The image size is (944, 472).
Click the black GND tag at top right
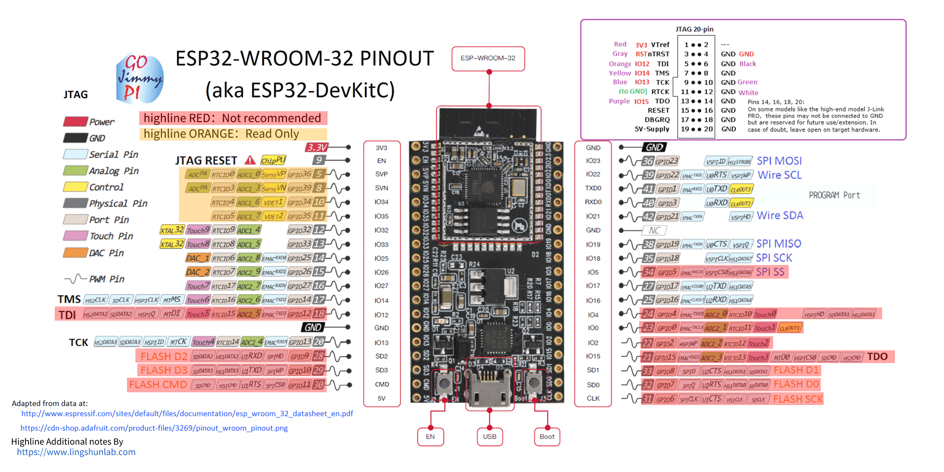654,147
